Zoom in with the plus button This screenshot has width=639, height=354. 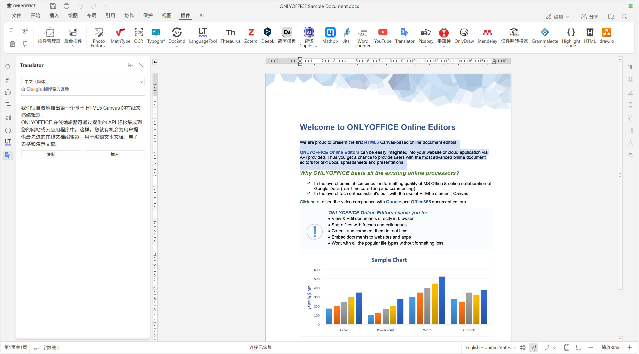pos(629,348)
